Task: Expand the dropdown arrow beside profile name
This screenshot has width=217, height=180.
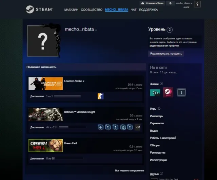Action: [96, 30]
